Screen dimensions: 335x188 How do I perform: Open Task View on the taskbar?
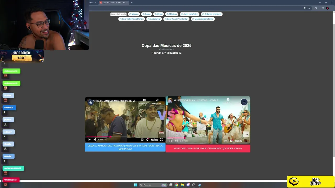coord(171,185)
